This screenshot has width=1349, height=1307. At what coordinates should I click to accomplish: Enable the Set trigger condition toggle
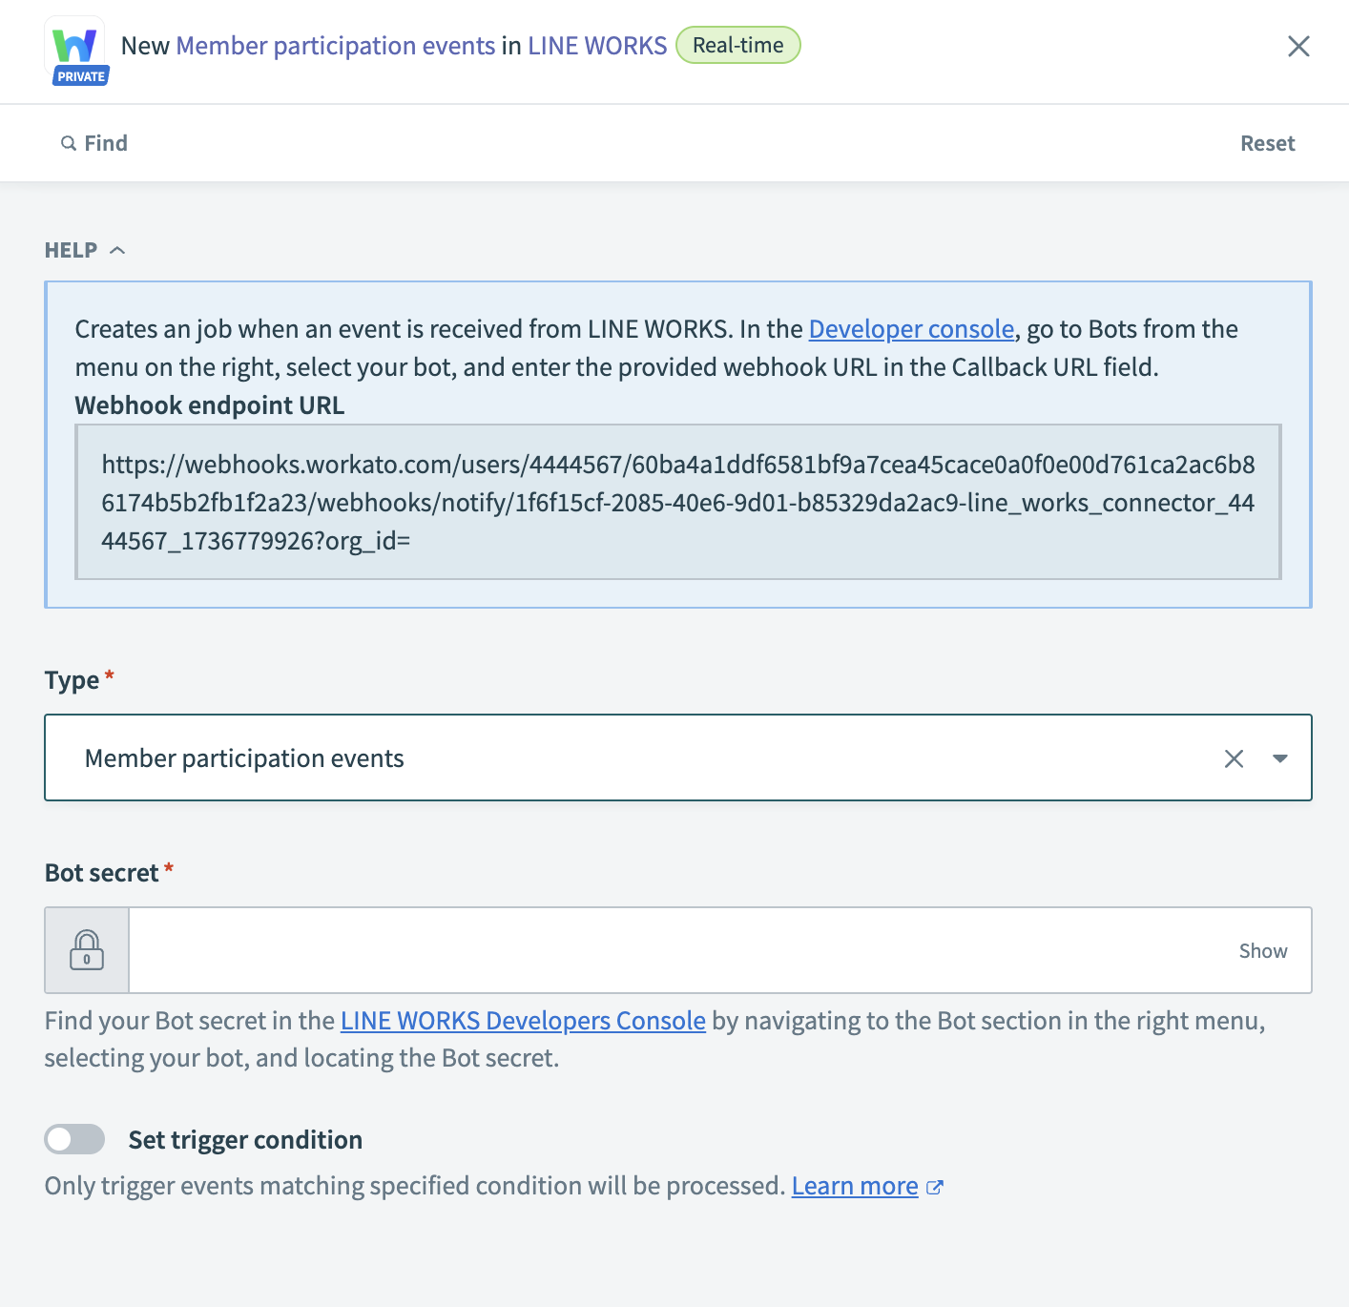(74, 1139)
